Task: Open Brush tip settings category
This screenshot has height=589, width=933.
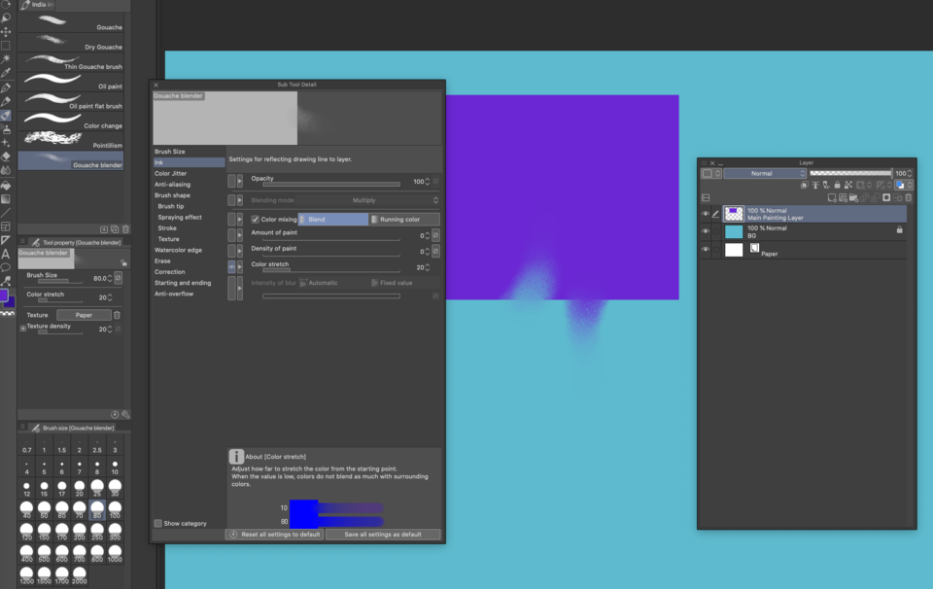Action: [171, 206]
